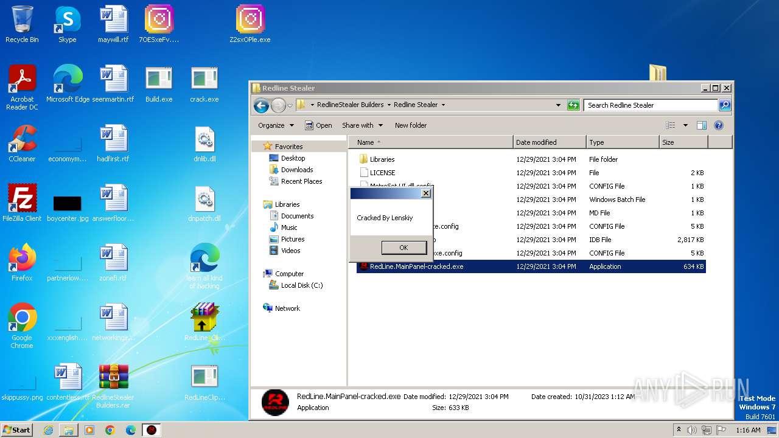Click the Search Redline Stealer field
Screen dimensions: 779x438
tap(651, 105)
